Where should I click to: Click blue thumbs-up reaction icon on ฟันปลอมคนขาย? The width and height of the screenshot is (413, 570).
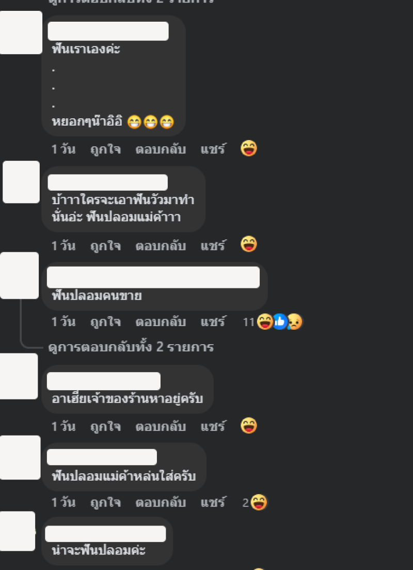click(x=280, y=322)
